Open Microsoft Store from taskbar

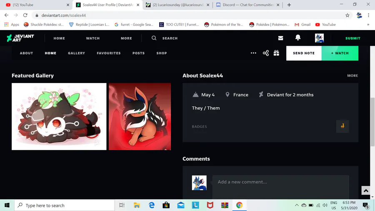(166, 205)
